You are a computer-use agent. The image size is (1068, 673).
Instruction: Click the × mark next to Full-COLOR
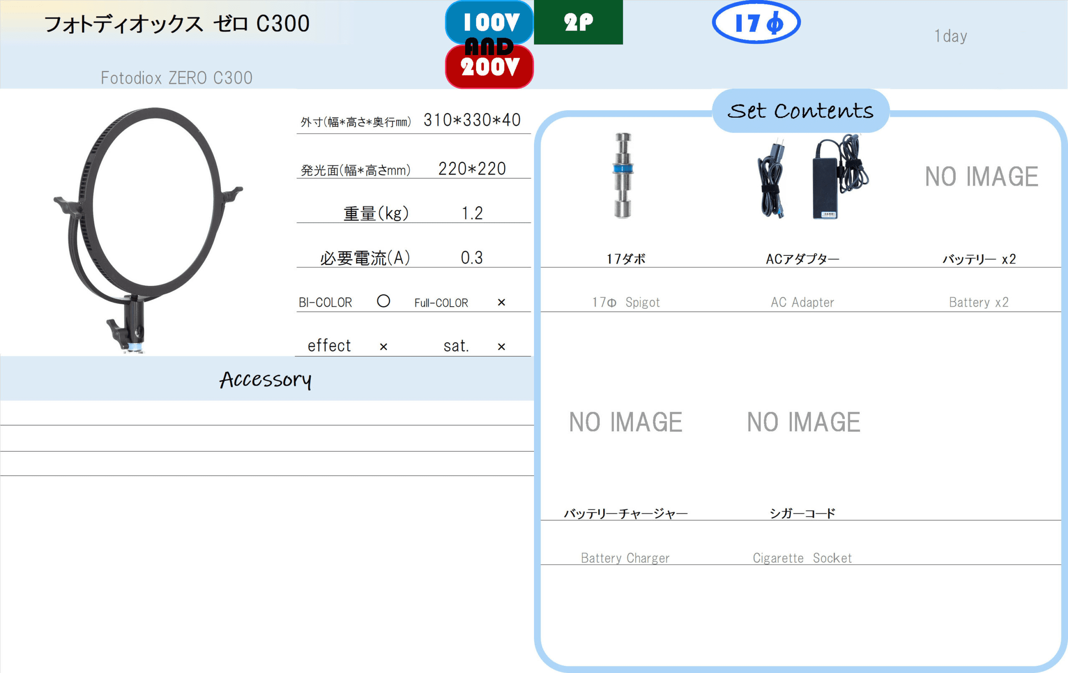coord(501,302)
